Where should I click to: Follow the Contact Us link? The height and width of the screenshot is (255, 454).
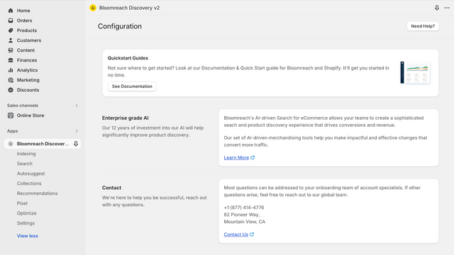click(x=236, y=234)
